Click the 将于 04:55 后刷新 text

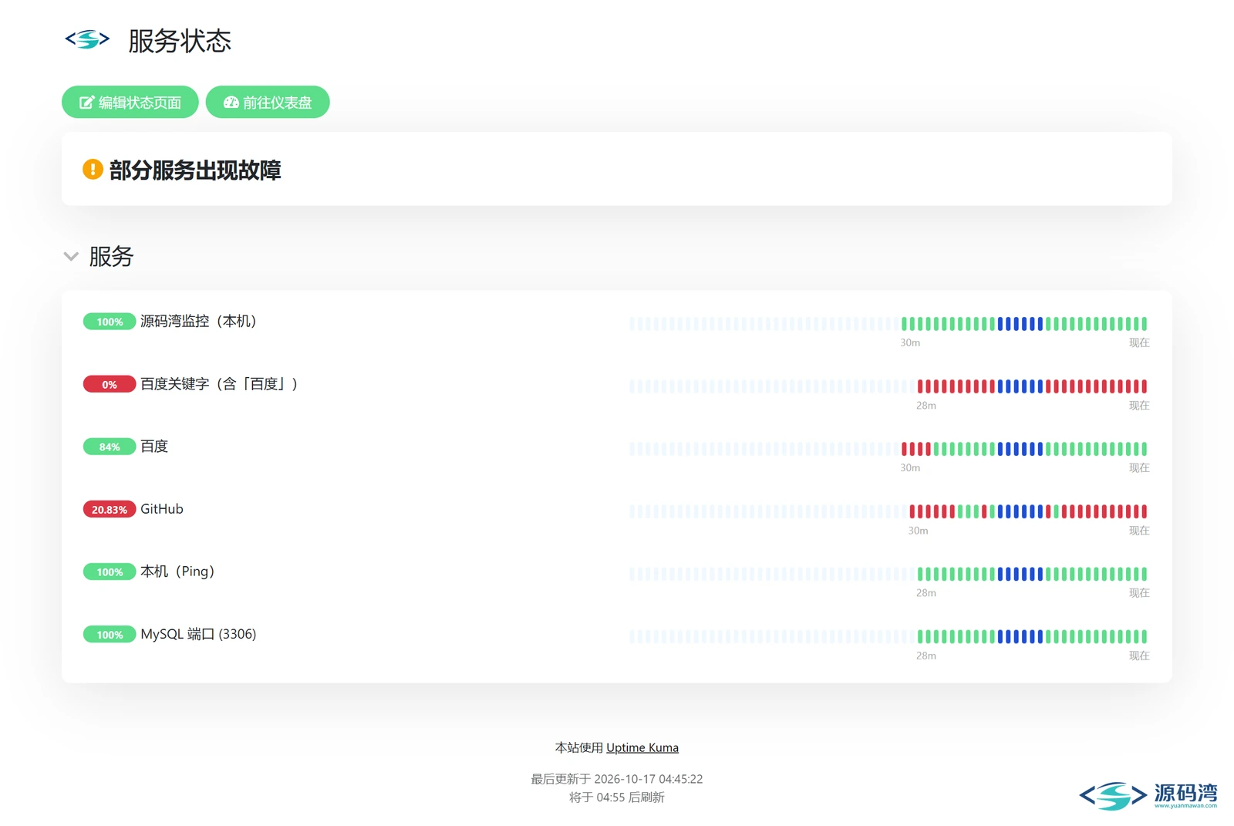coord(617,797)
